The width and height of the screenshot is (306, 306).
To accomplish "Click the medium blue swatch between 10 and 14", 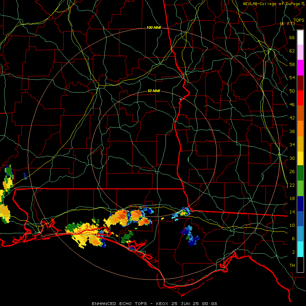I will (x=300, y=219).
